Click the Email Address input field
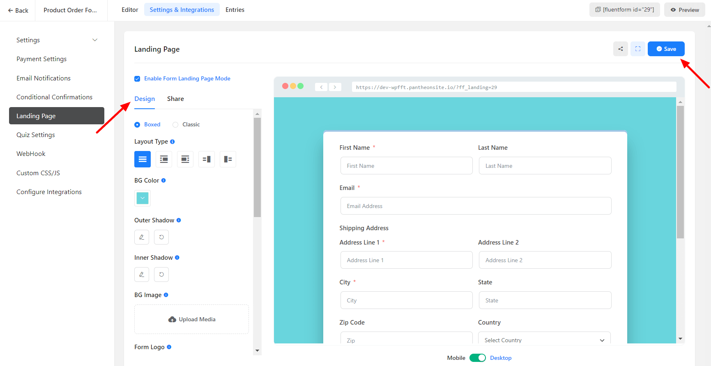 coord(476,206)
